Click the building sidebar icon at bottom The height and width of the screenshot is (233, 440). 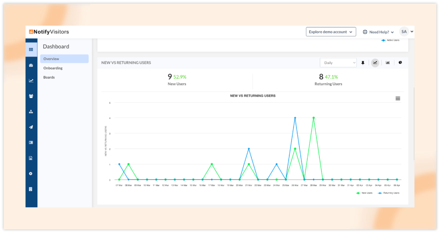[x=31, y=189]
